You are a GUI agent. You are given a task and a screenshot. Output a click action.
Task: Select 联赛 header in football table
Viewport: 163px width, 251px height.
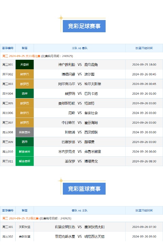pyautogui.click(x=25, y=48)
